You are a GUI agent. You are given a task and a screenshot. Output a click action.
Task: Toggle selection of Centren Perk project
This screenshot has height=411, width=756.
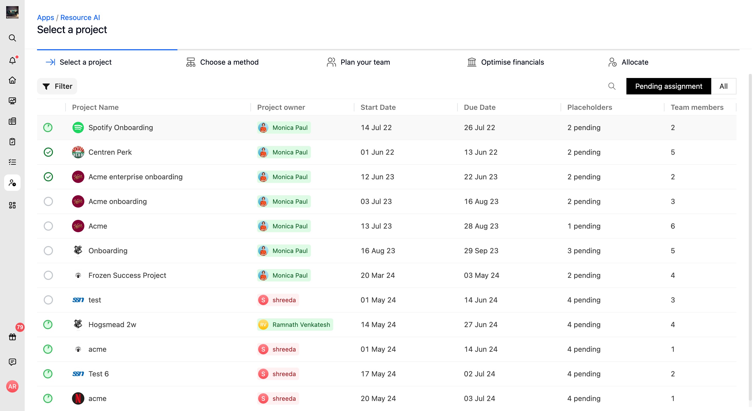pyautogui.click(x=48, y=152)
